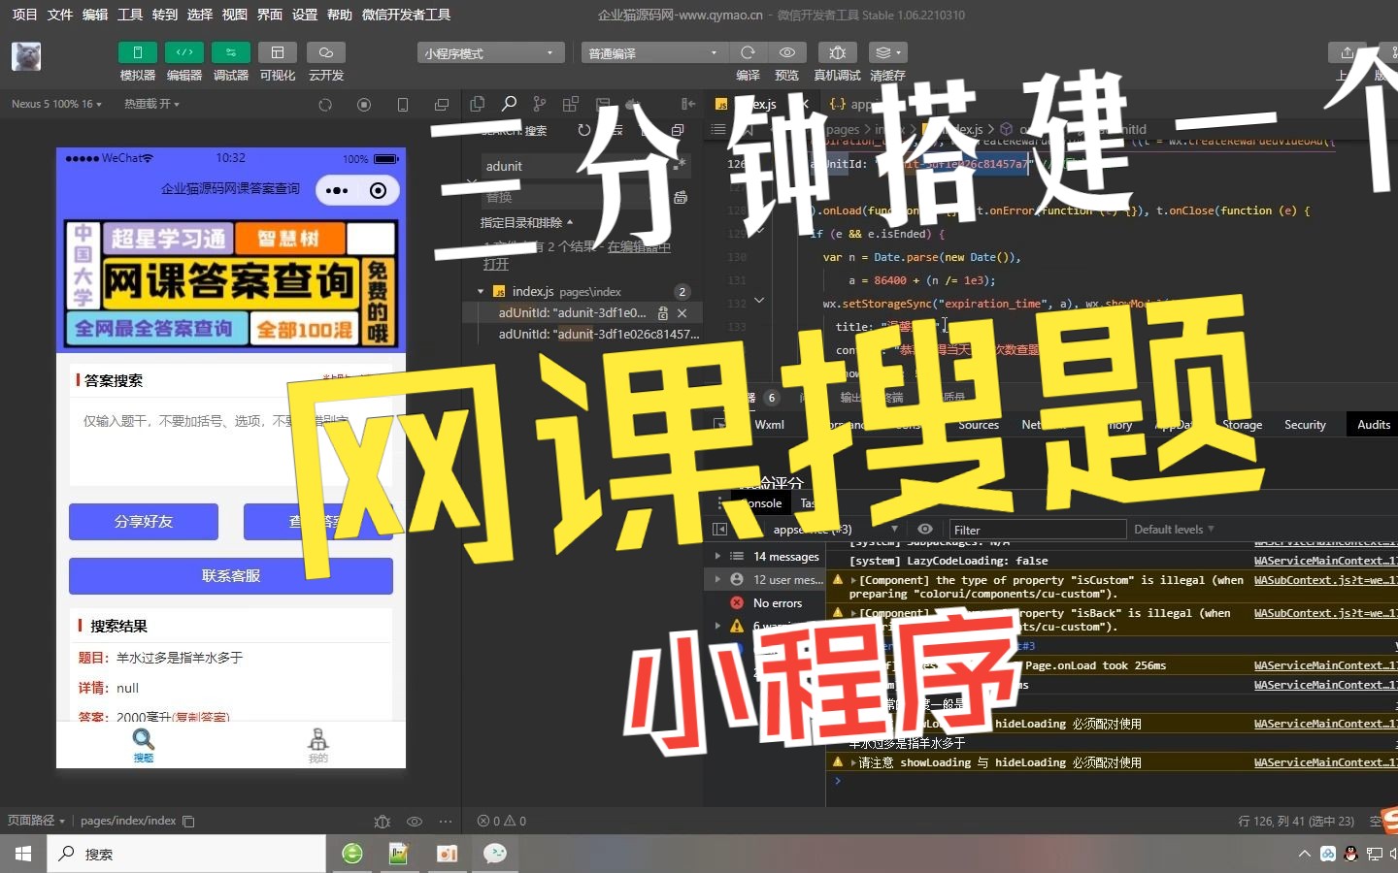
Task: Switch to the Security devtools tab
Action: tap(1305, 425)
